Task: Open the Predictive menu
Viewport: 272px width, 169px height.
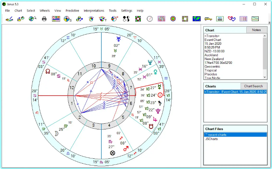Action: [72, 11]
